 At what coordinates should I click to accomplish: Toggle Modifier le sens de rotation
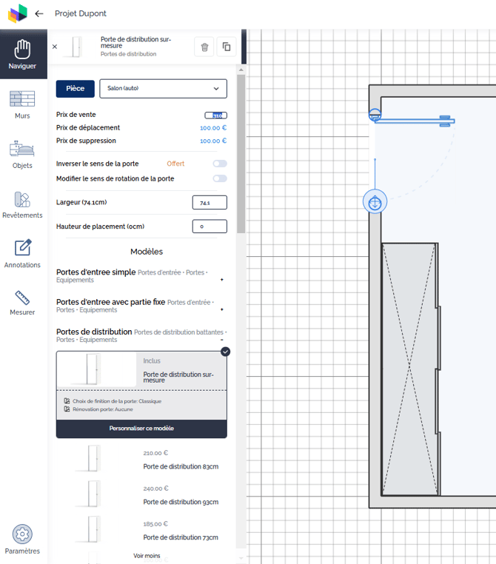point(220,178)
